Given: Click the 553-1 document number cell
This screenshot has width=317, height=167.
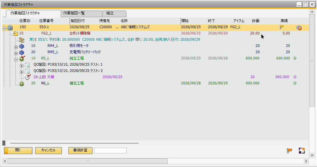Looking at the screenshot, I should pos(44,27).
